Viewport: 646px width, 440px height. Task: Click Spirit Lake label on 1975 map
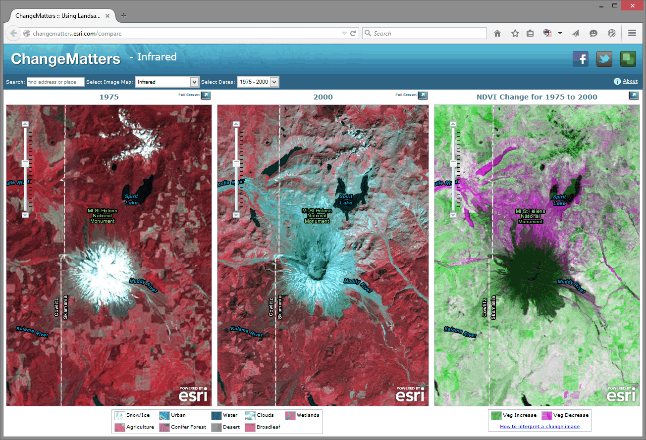coord(131,199)
